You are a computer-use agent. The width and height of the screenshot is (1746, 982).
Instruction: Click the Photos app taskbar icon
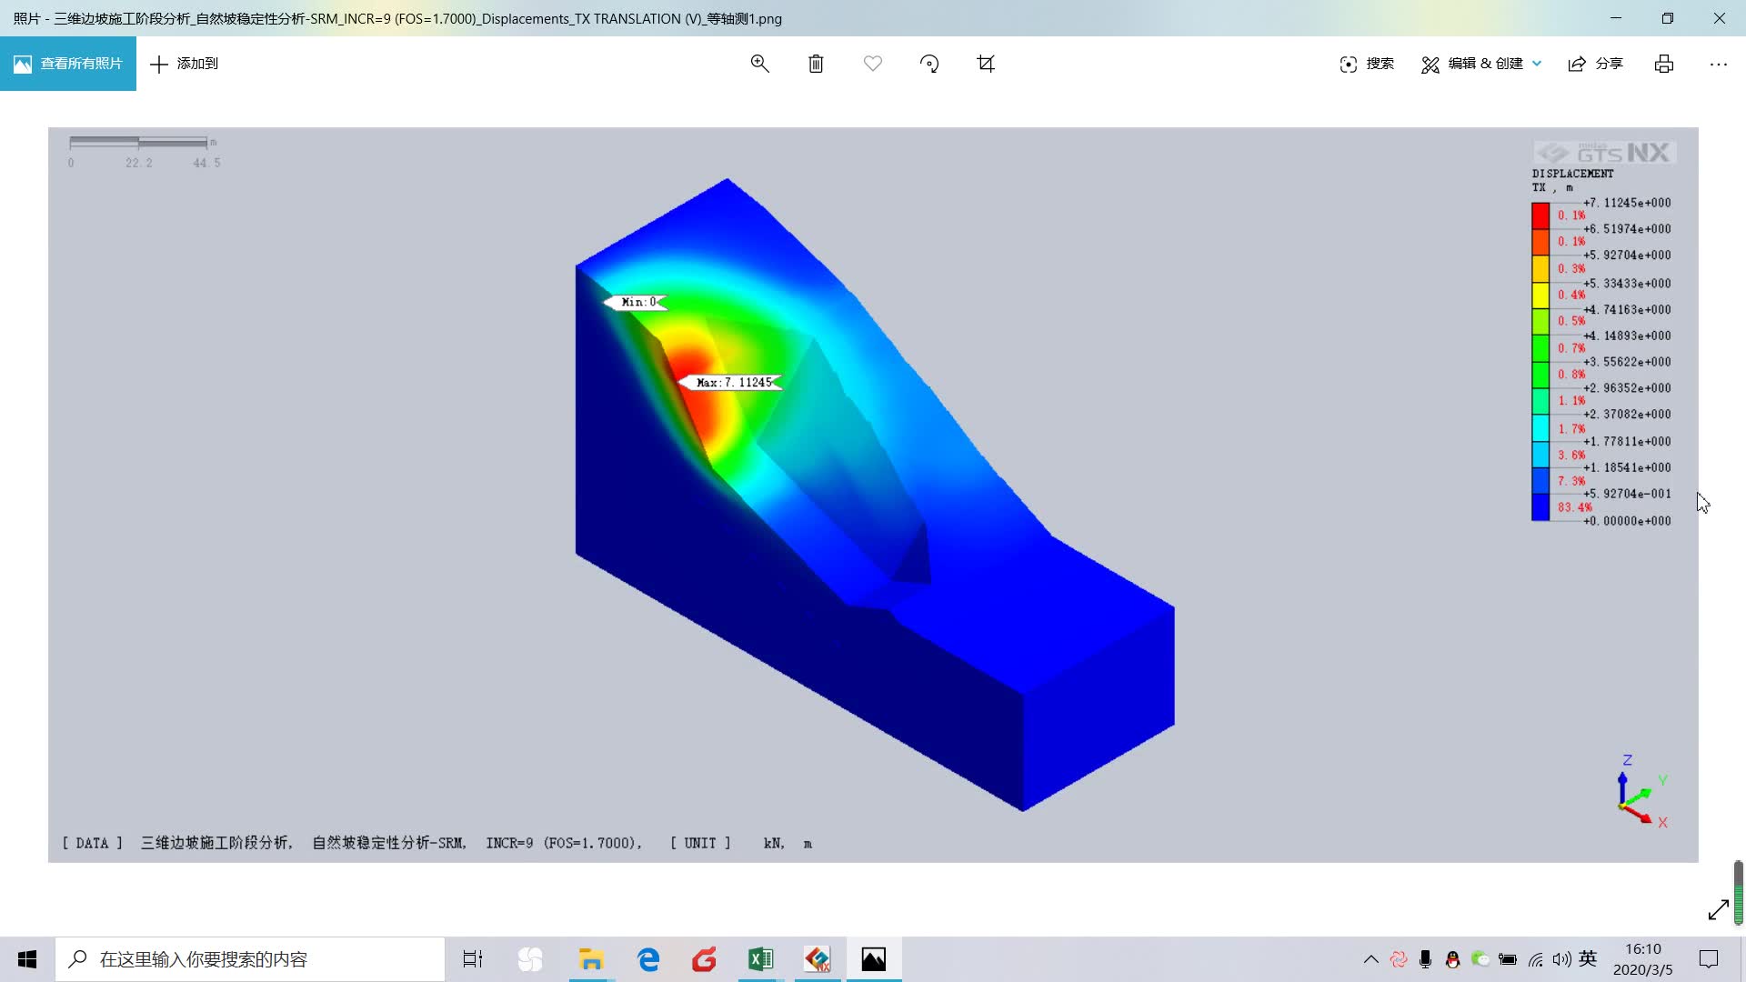874,959
